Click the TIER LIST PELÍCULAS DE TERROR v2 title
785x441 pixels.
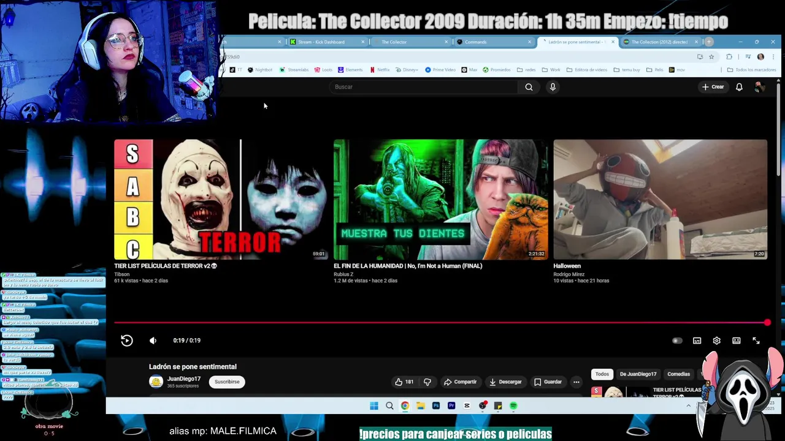[166, 266]
